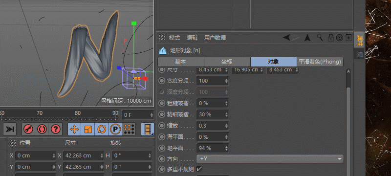The height and width of the screenshot is (176, 391).
Task: Click the stepper arrows on 粗糙皱褶 0 %
Action: click(226, 103)
